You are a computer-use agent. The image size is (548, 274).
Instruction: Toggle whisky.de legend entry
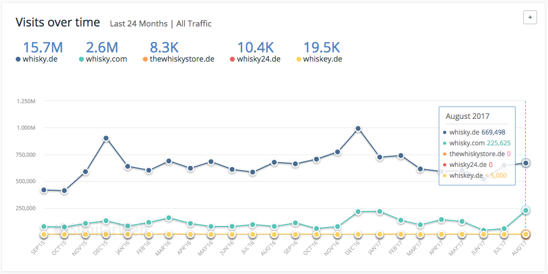[36, 59]
